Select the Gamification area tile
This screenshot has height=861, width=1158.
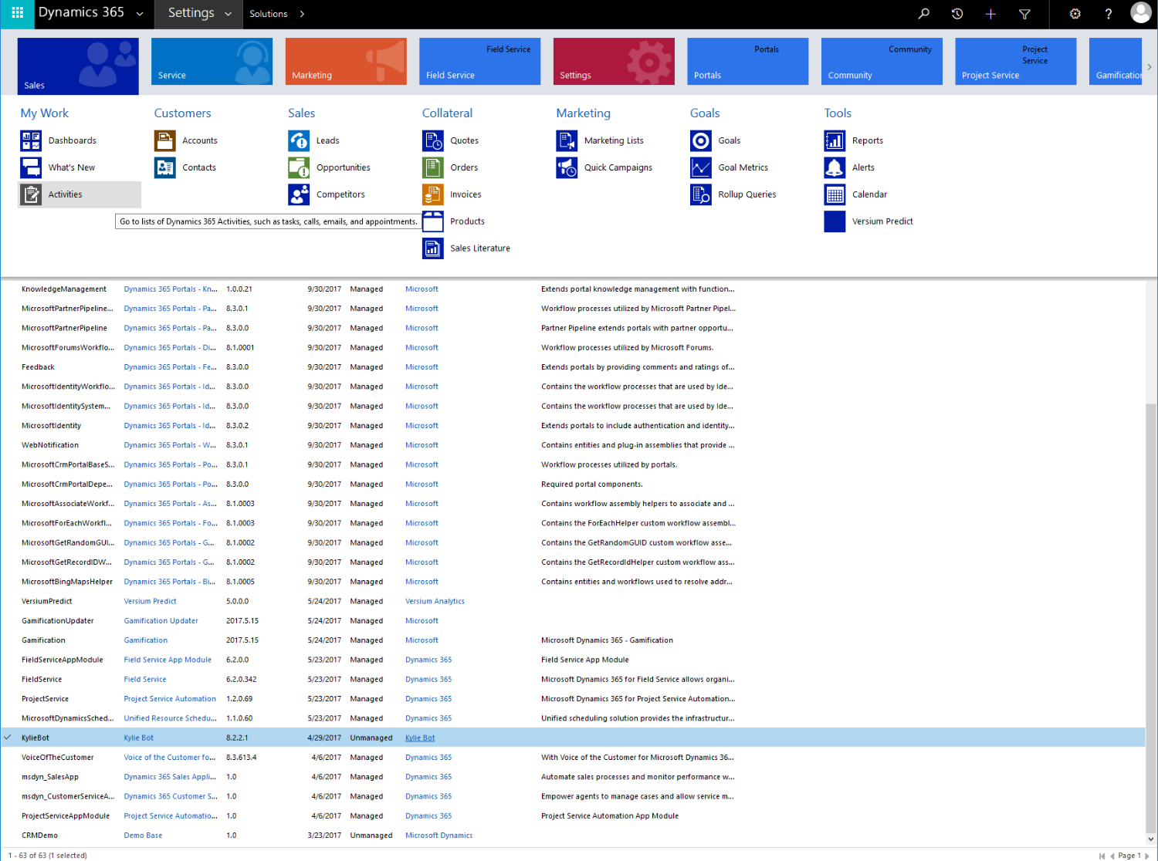(1116, 62)
